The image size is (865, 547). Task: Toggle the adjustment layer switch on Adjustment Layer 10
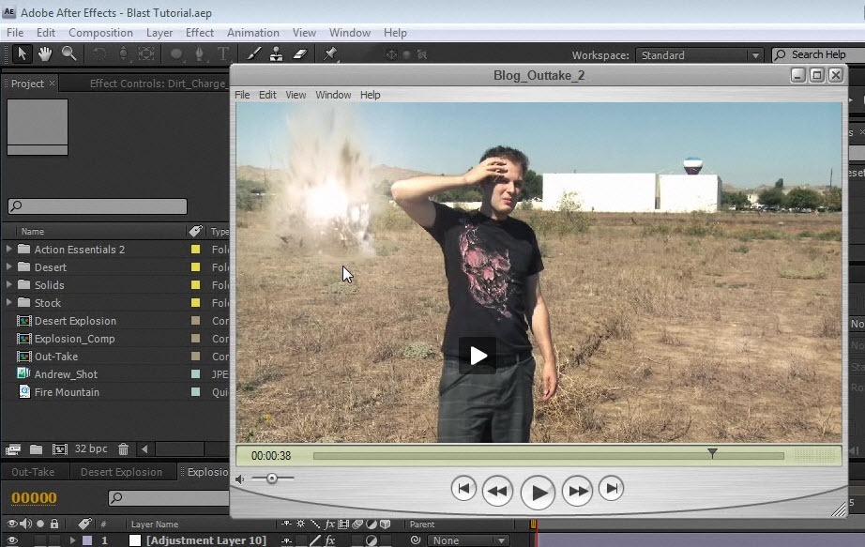[x=372, y=540]
